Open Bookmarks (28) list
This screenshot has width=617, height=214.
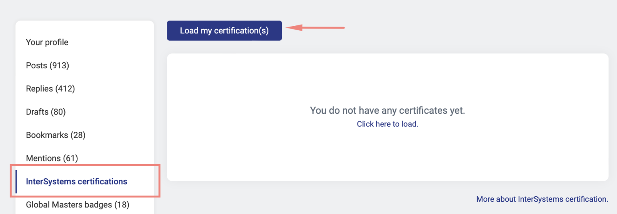tap(56, 135)
